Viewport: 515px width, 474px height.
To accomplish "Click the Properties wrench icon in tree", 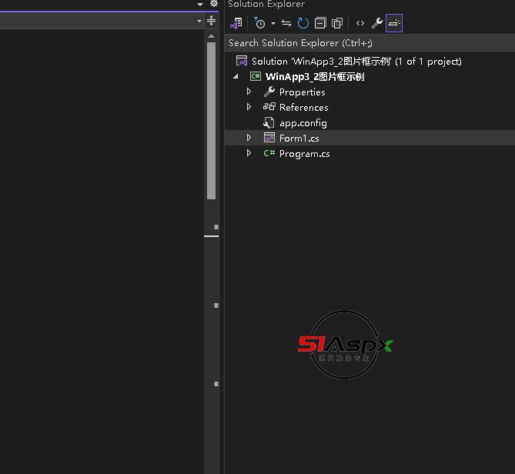I will pyautogui.click(x=269, y=92).
